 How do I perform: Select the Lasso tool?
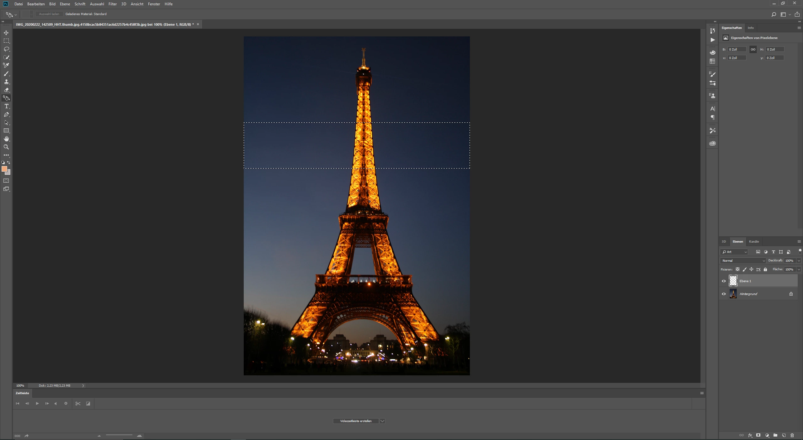pyautogui.click(x=6, y=49)
